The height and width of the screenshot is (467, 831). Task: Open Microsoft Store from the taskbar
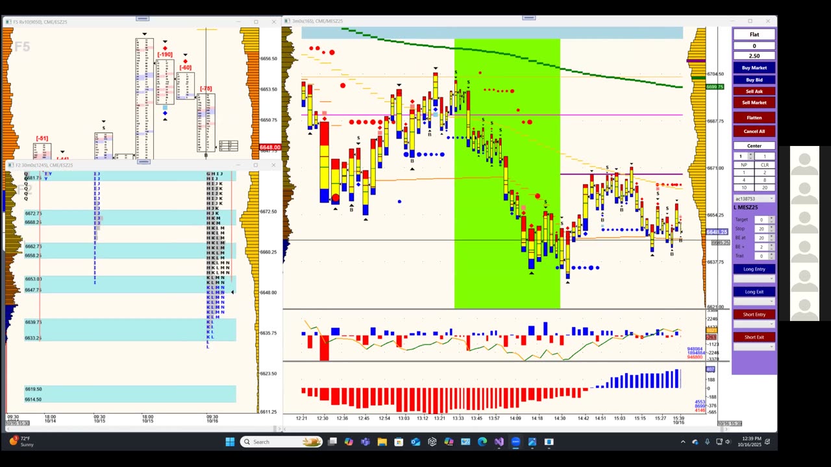pos(399,442)
